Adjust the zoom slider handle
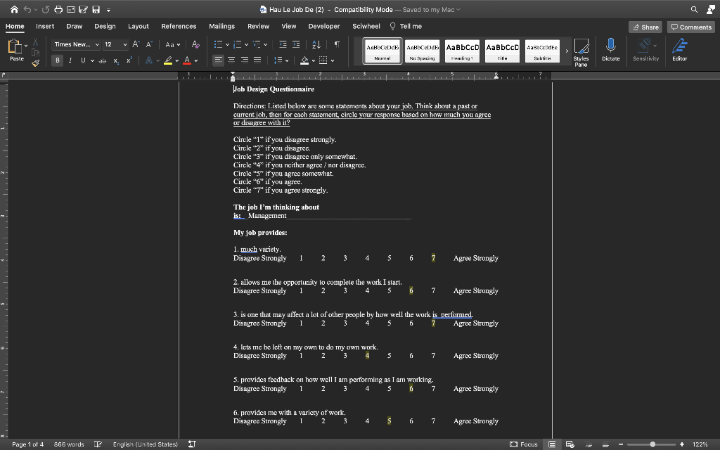720x450 pixels. point(652,444)
